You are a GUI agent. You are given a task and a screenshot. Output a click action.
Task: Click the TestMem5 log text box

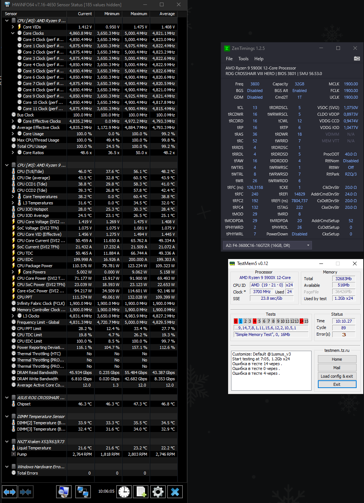[271, 371]
